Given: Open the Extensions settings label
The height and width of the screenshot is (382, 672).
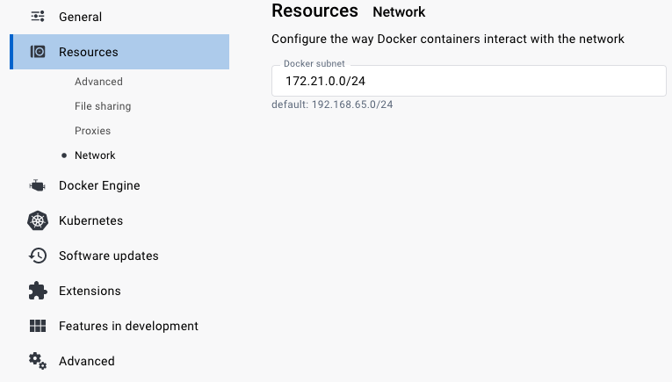Looking at the screenshot, I should [90, 291].
